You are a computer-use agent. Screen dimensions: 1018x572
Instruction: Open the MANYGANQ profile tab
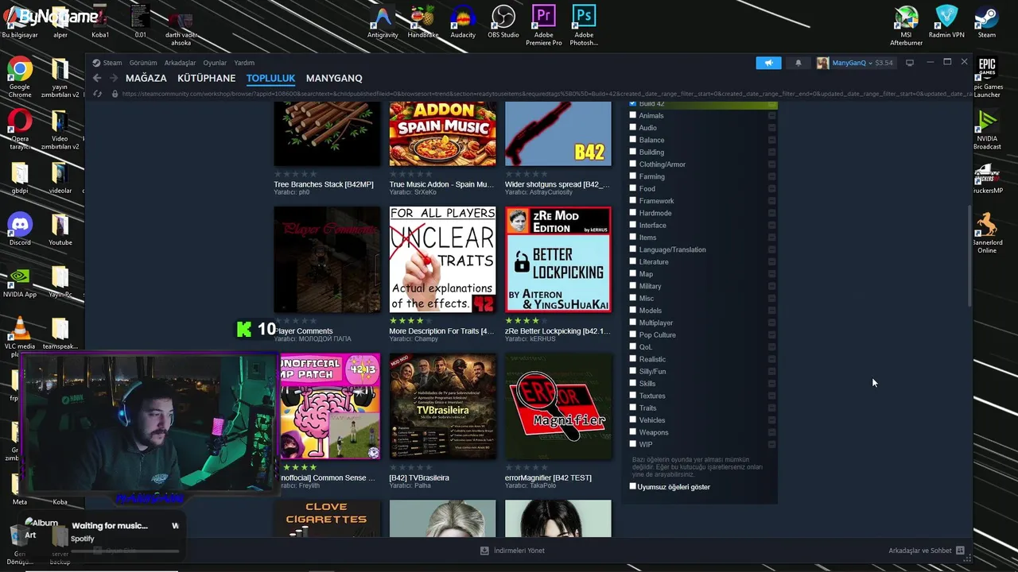334,78
